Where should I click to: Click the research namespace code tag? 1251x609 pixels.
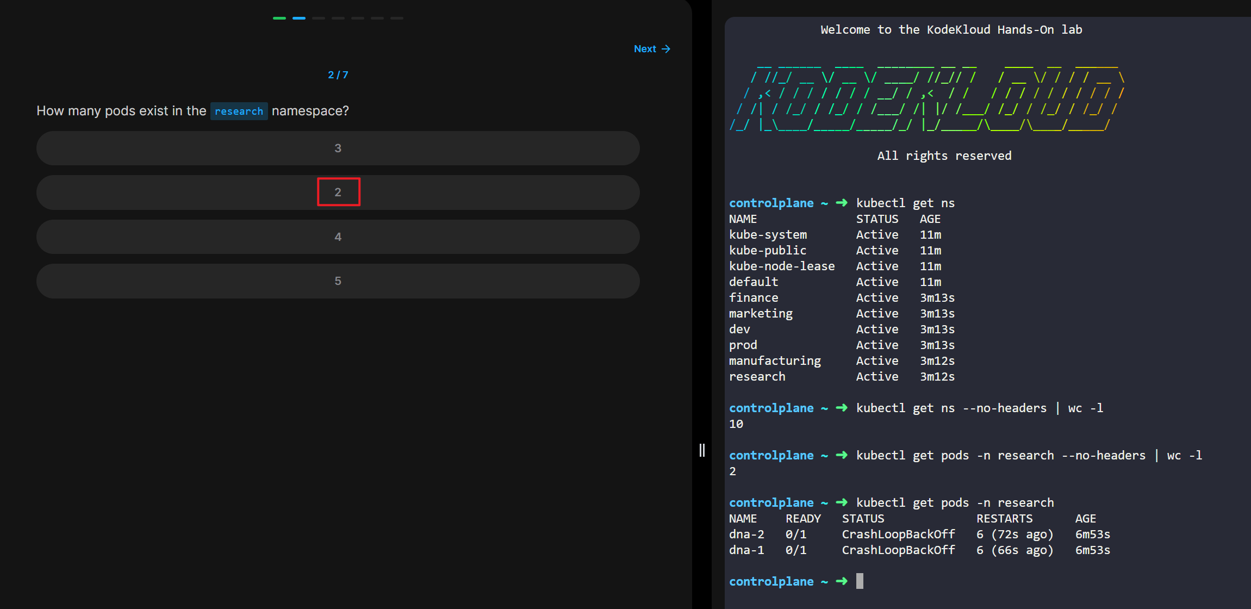[239, 111]
